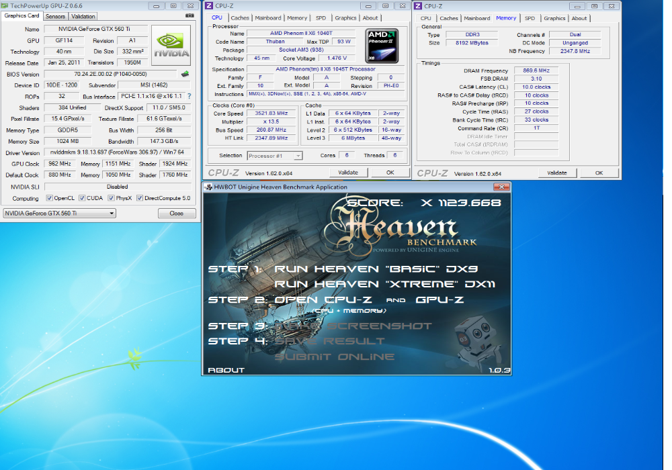Image resolution: width=672 pixels, height=470 pixels.
Task: Open SPD tab in the second CPU-Z window
Action: point(530,18)
